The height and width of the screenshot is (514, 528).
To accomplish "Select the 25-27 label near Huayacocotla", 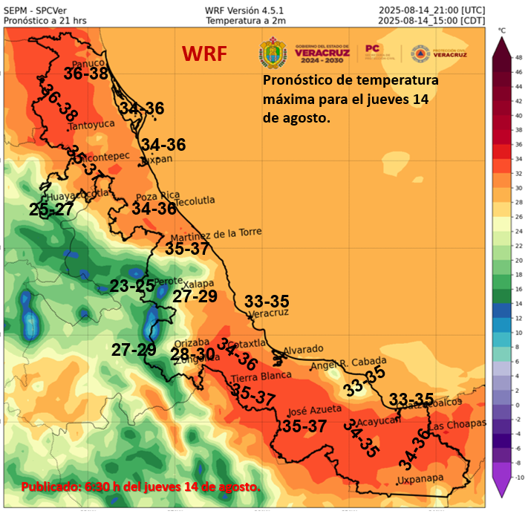I will [x=51, y=209].
